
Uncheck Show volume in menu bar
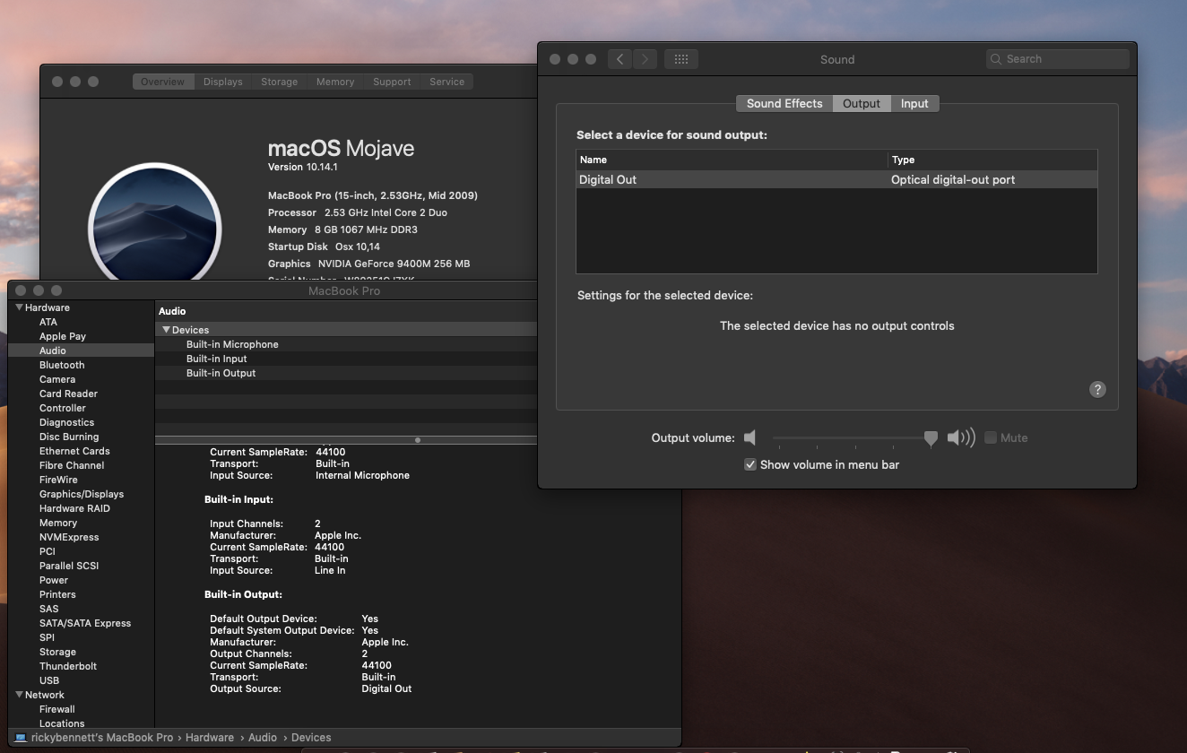pyautogui.click(x=750, y=464)
